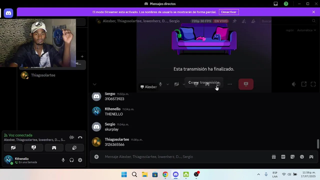Click the chat scrollbar thumb
Screen dimensions: 320x180
click(x=318, y=144)
